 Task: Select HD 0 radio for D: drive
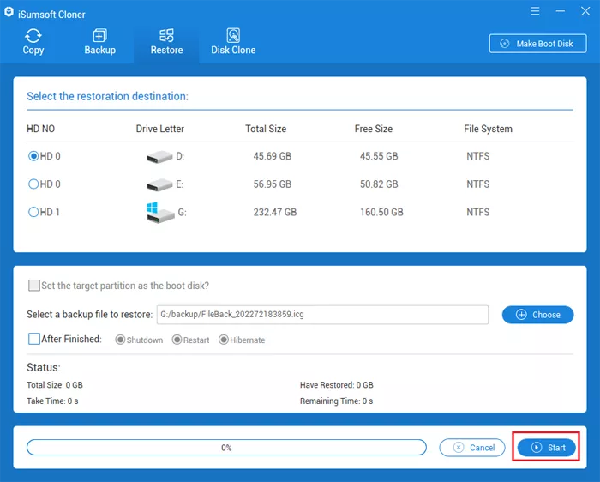34,157
